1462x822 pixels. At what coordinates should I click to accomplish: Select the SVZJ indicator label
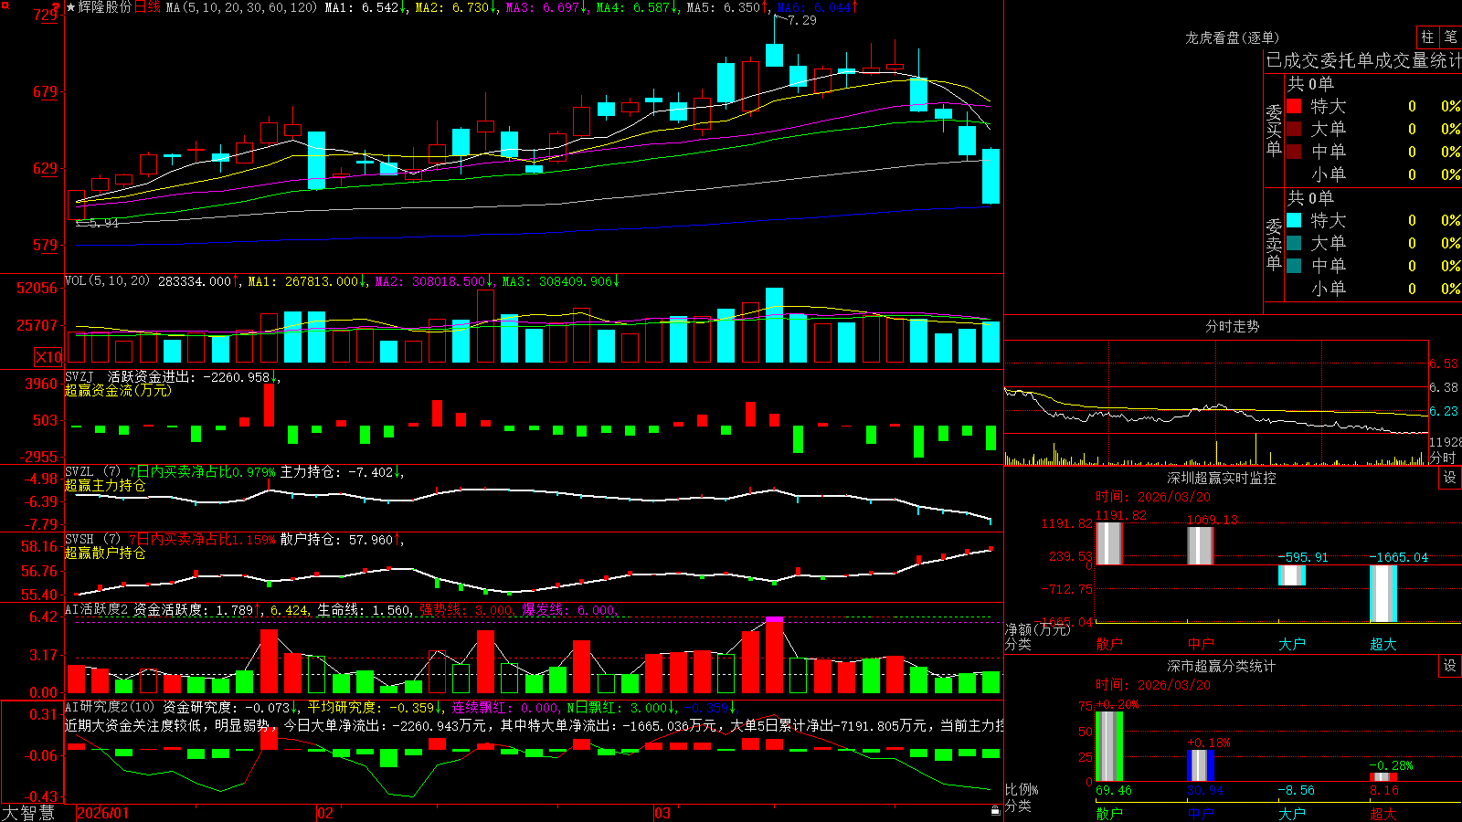coord(79,376)
